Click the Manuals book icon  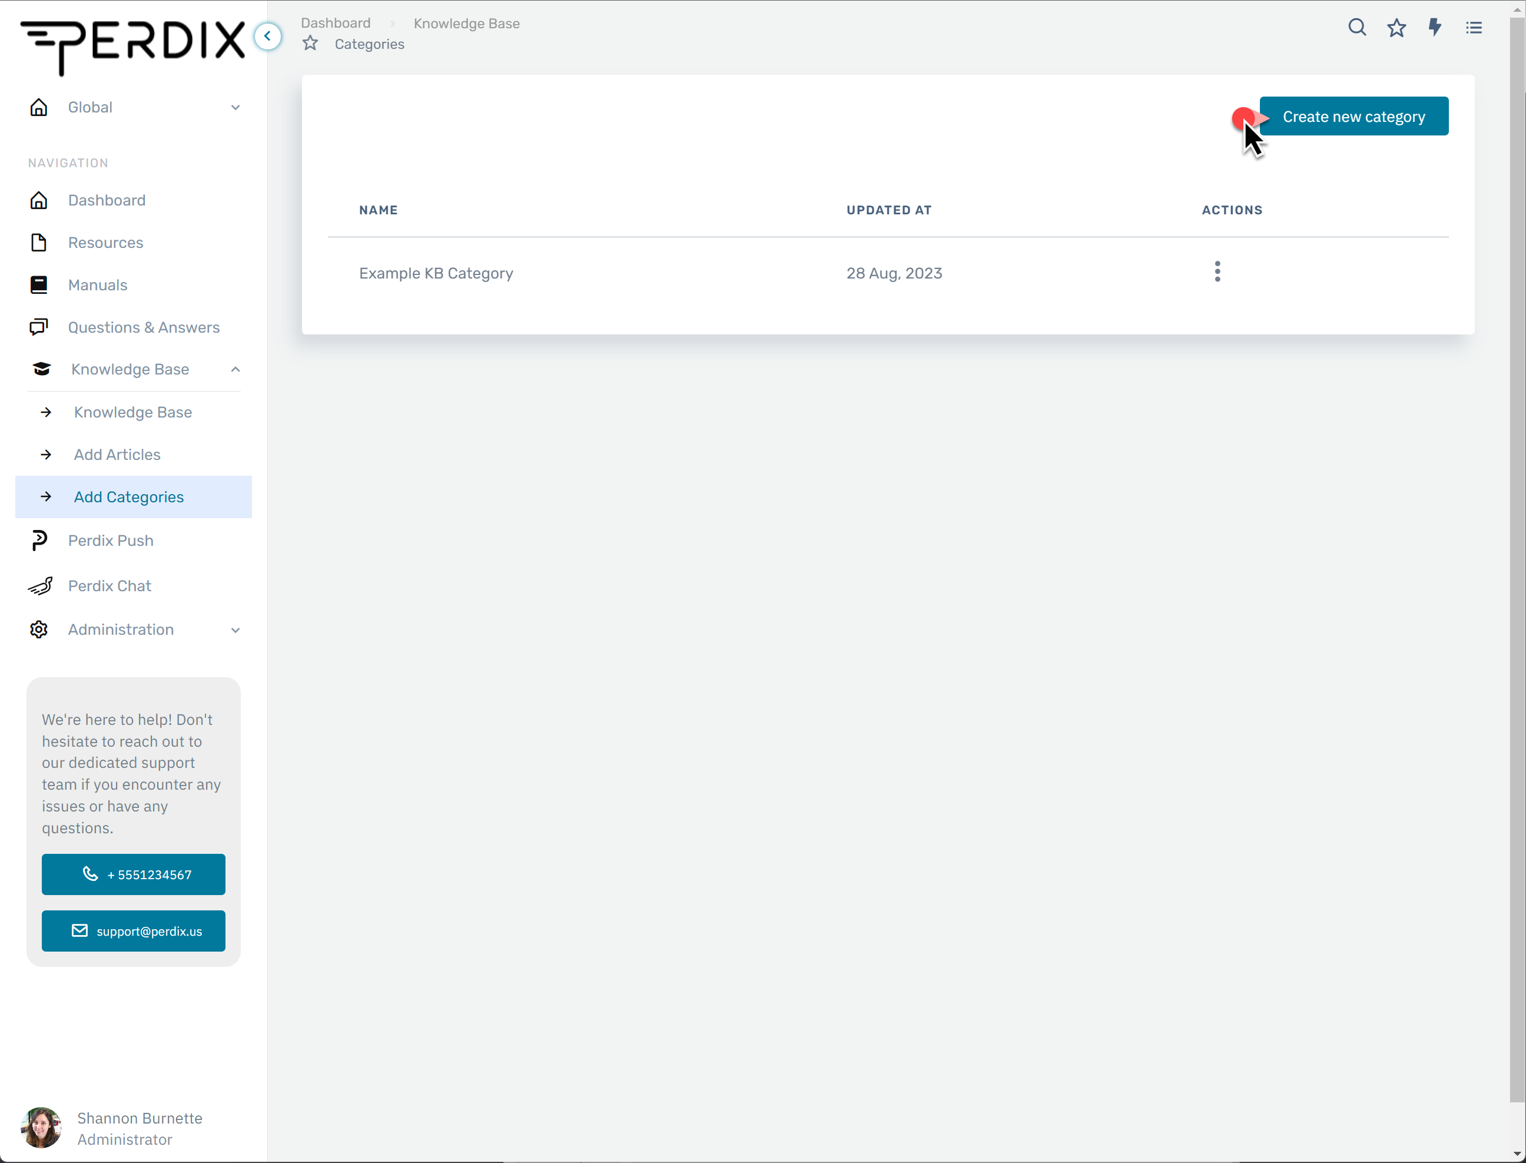click(x=39, y=284)
